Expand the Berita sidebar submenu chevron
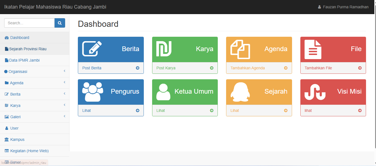The height and width of the screenshot is (166, 376). click(x=64, y=94)
